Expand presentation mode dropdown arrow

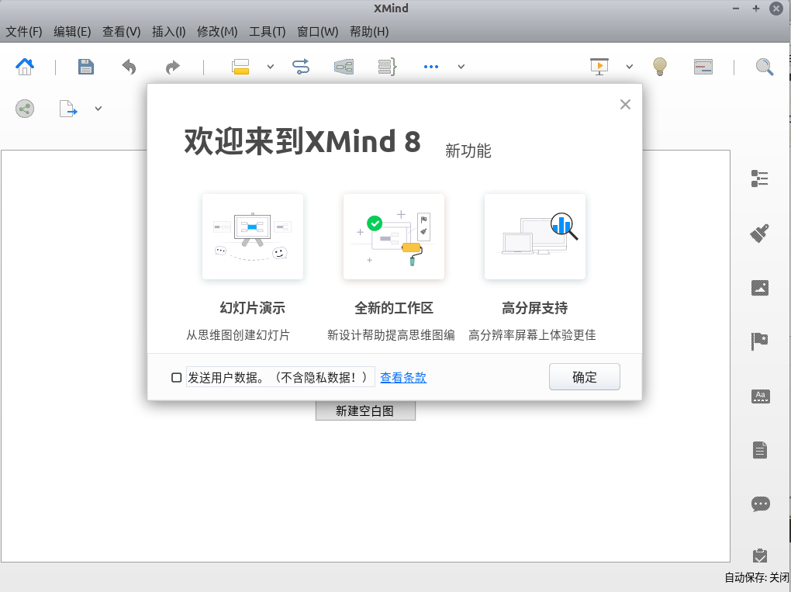[x=630, y=67]
